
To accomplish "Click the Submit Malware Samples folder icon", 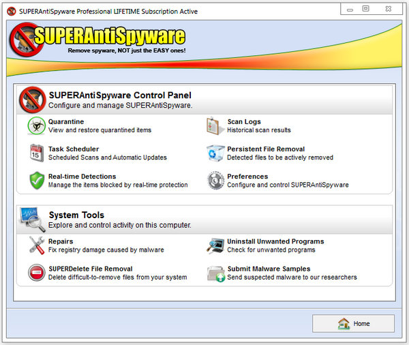I will (x=215, y=273).
